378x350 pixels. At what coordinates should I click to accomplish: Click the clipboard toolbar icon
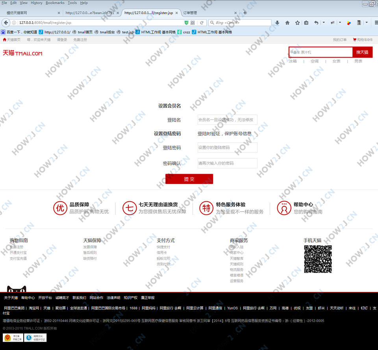coord(359,23)
